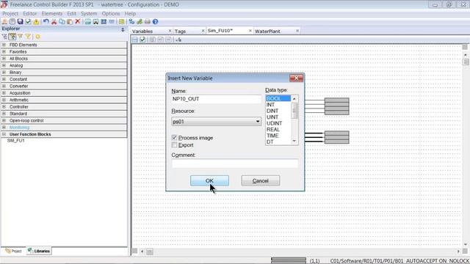The height and width of the screenshot is (264, 470).
Task: Click the editor vertical scrollbar up arrow
Action: point(465,55)
